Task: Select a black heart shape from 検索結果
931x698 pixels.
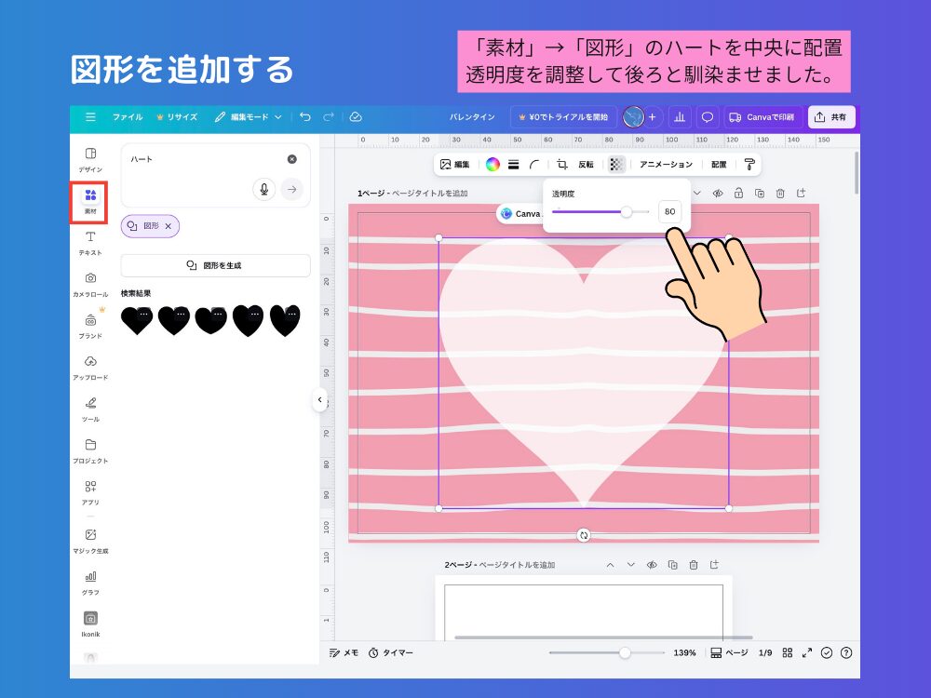Action: (137, 319)
